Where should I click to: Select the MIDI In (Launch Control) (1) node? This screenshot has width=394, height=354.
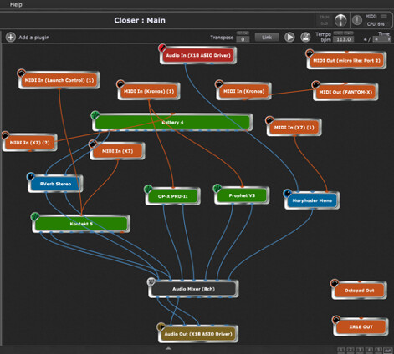tap(59, 80)
